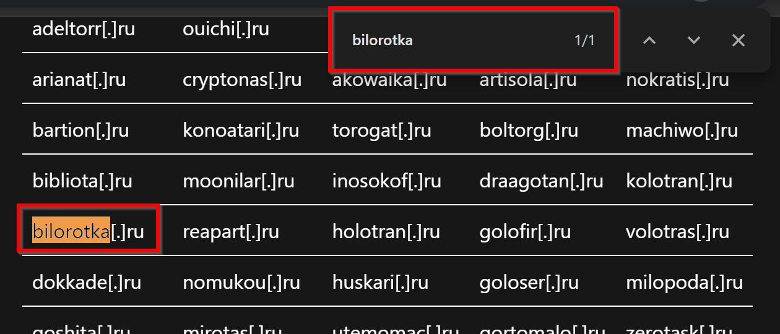Click the nokratis[.]ru cell
This screenshot has width=780, height=334.
pos(677,79)
